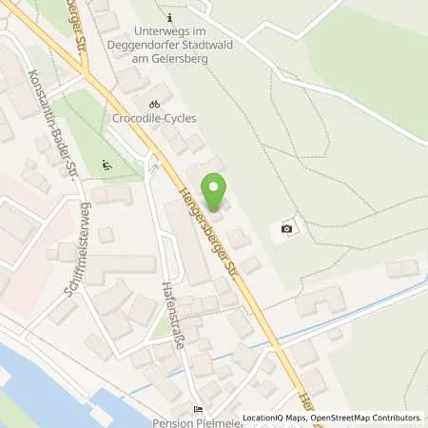Click the green location pin marker
Screen dimensions: 428x428
pyautogui.click(x=214, y=192)
